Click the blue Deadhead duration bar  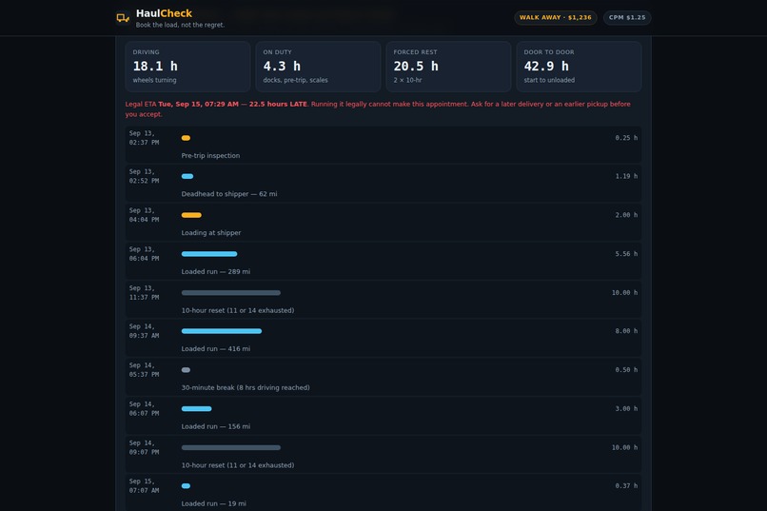point(187,176)
